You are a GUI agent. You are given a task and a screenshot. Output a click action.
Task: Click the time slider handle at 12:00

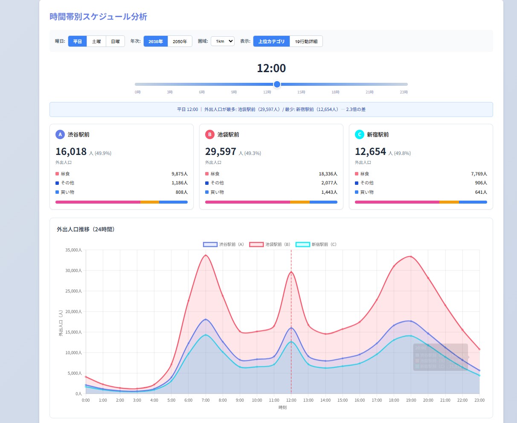click(x=277, y=84)
